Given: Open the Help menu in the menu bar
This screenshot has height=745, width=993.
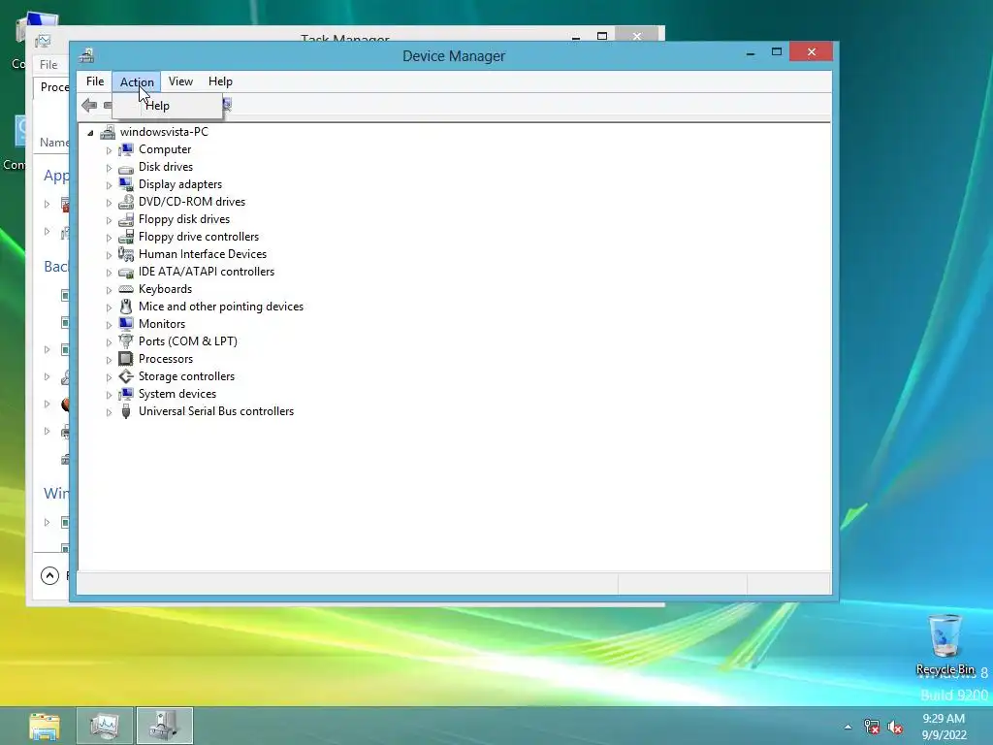Looking at the screenshot, I should (220, 81).
